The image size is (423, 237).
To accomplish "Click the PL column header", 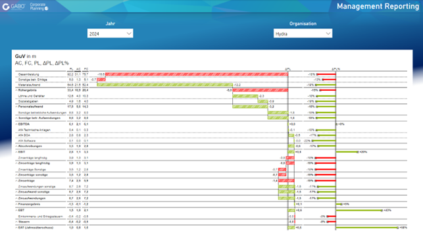I will tap(71, 69).
